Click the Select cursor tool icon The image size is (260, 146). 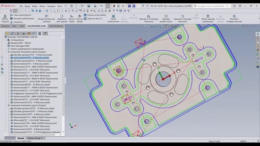108,6
